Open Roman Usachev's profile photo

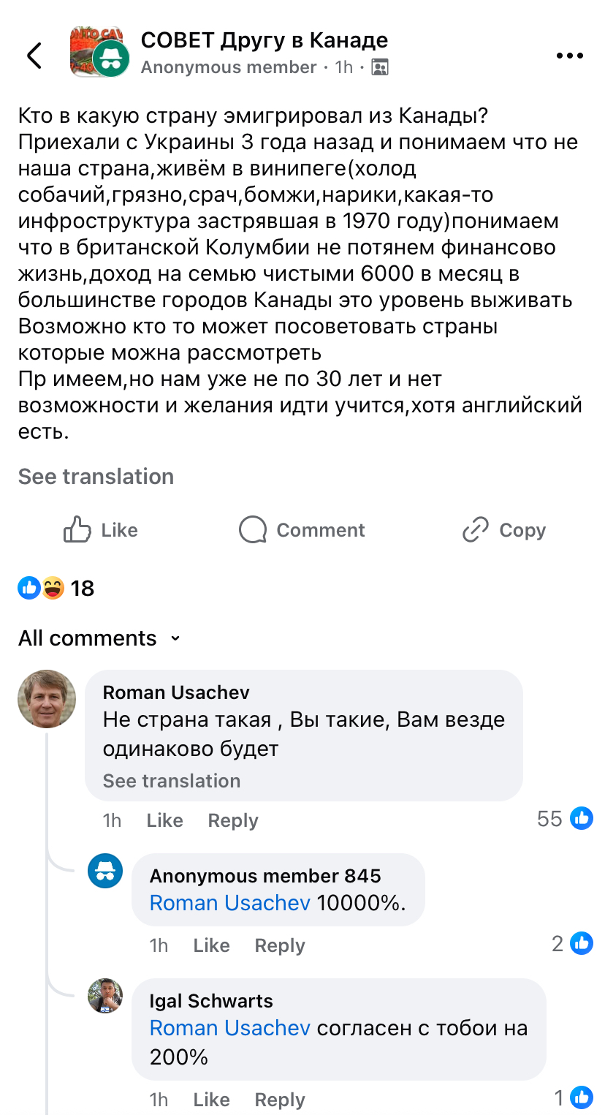tap(47, 699)
